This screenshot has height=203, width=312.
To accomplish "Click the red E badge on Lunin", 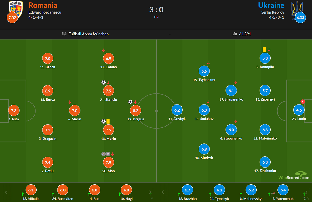I will point(302,102).
